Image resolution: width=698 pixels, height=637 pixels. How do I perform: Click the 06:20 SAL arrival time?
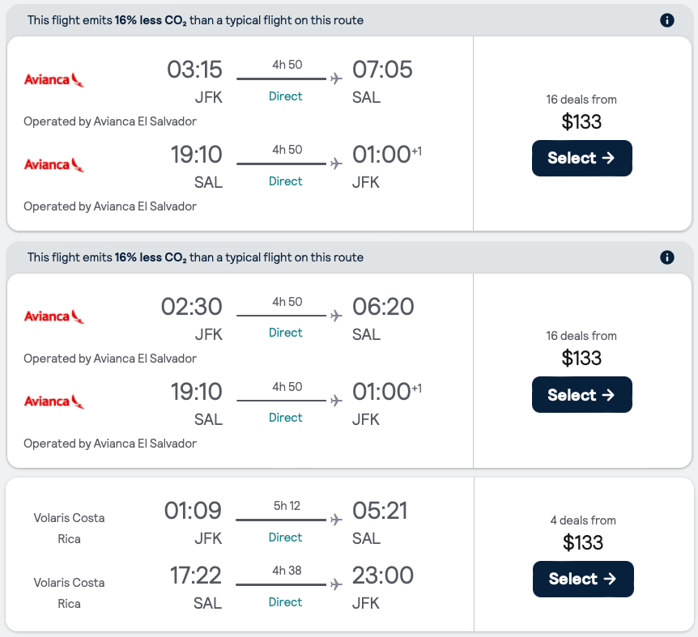click(383, 307)
